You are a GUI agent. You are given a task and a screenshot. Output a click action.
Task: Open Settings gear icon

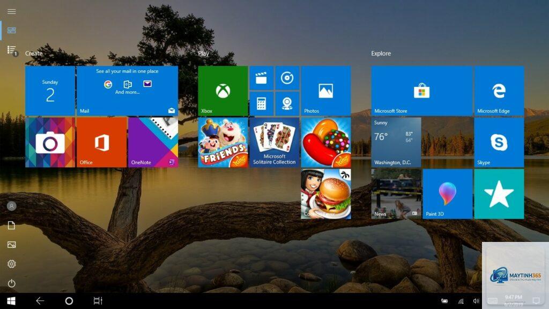(12, 264)
